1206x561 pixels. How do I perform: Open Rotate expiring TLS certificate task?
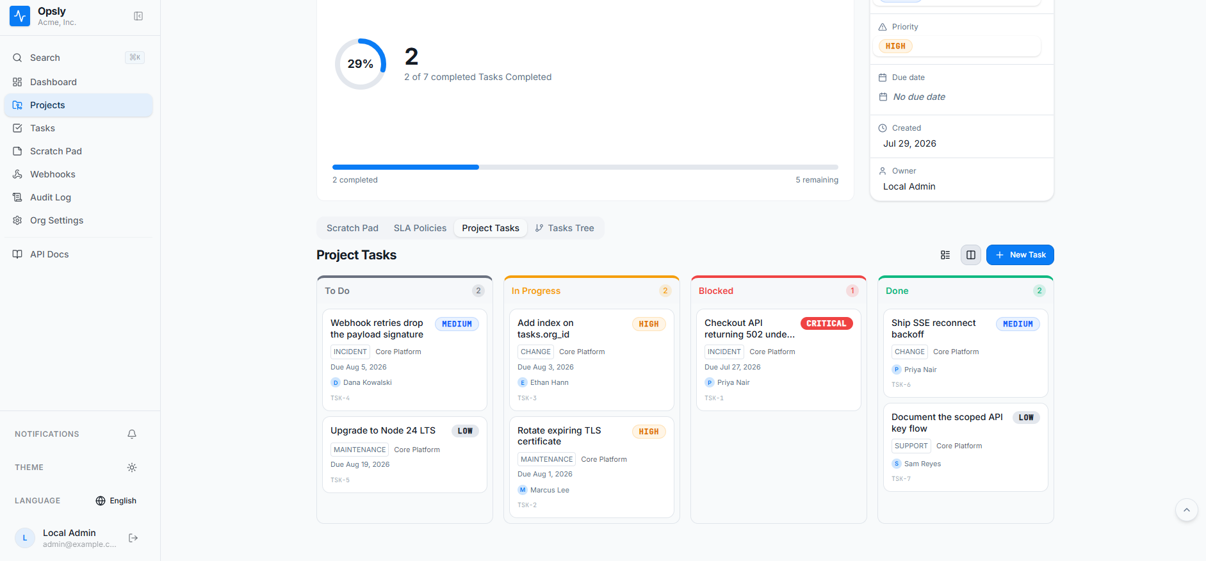point(592,467)
